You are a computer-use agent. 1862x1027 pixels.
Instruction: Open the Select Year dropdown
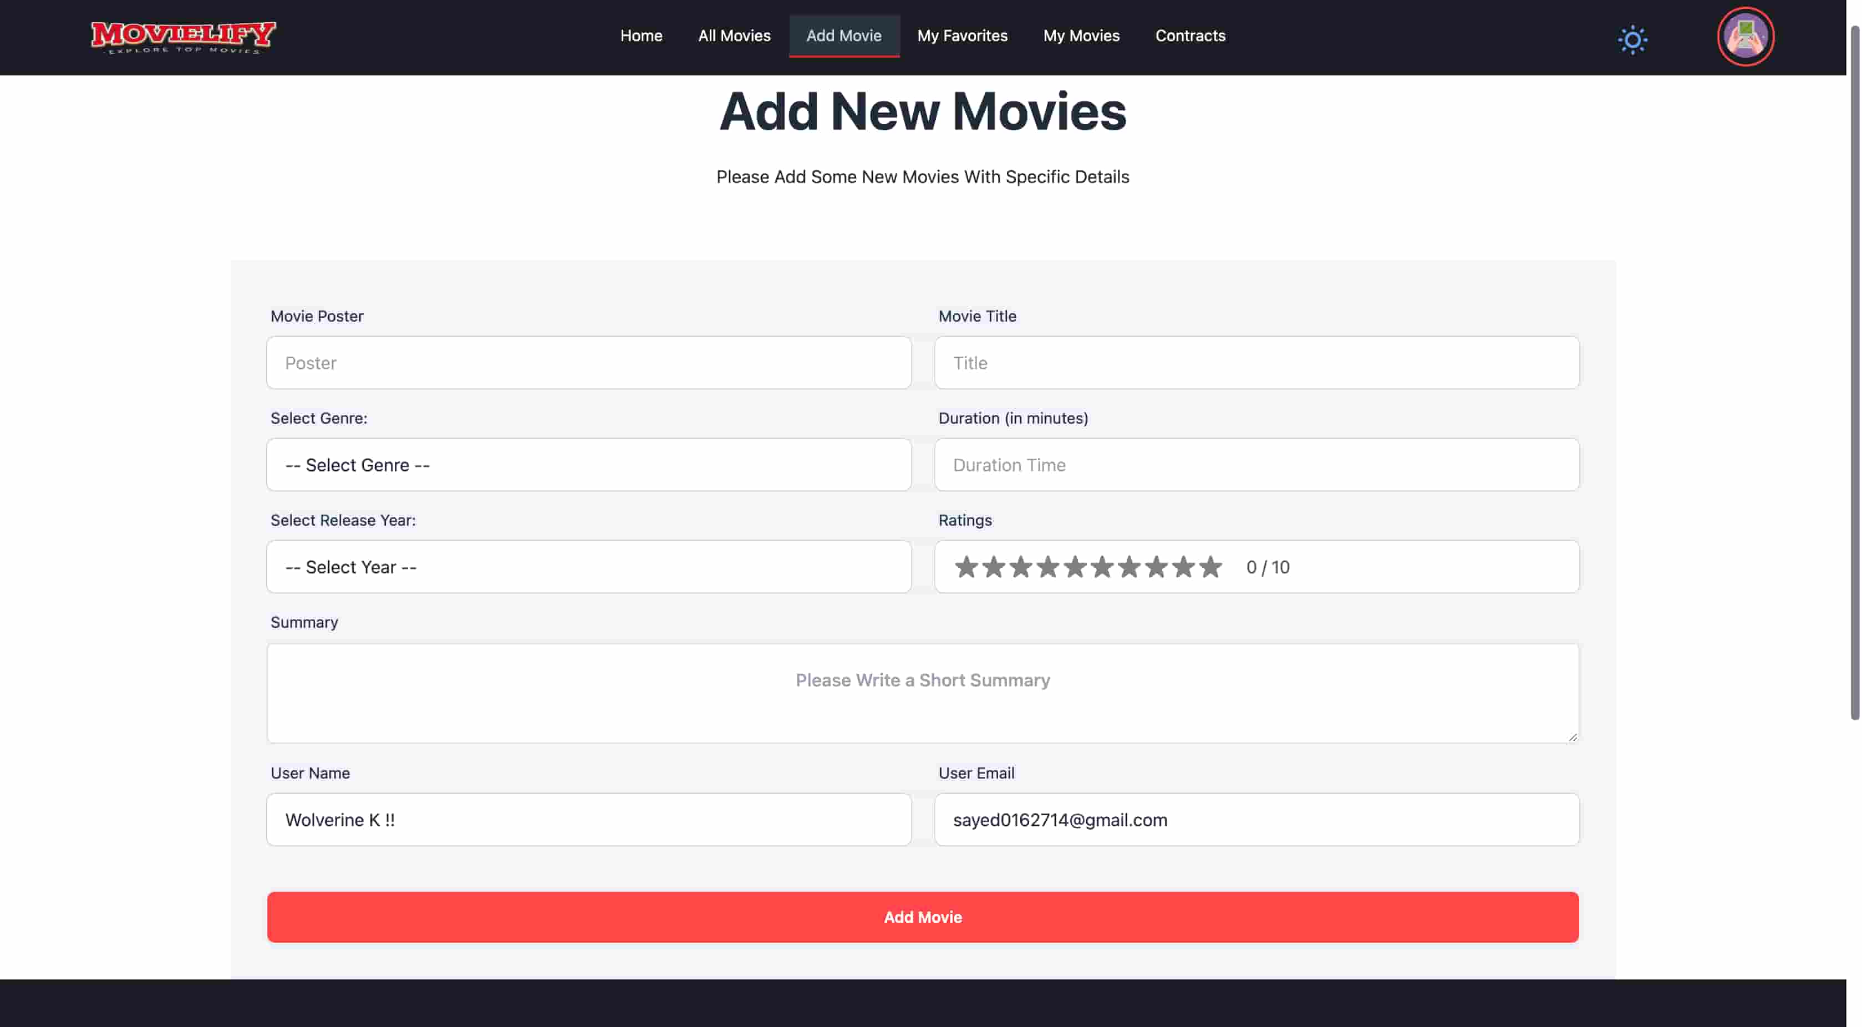[x=588, y=567]
